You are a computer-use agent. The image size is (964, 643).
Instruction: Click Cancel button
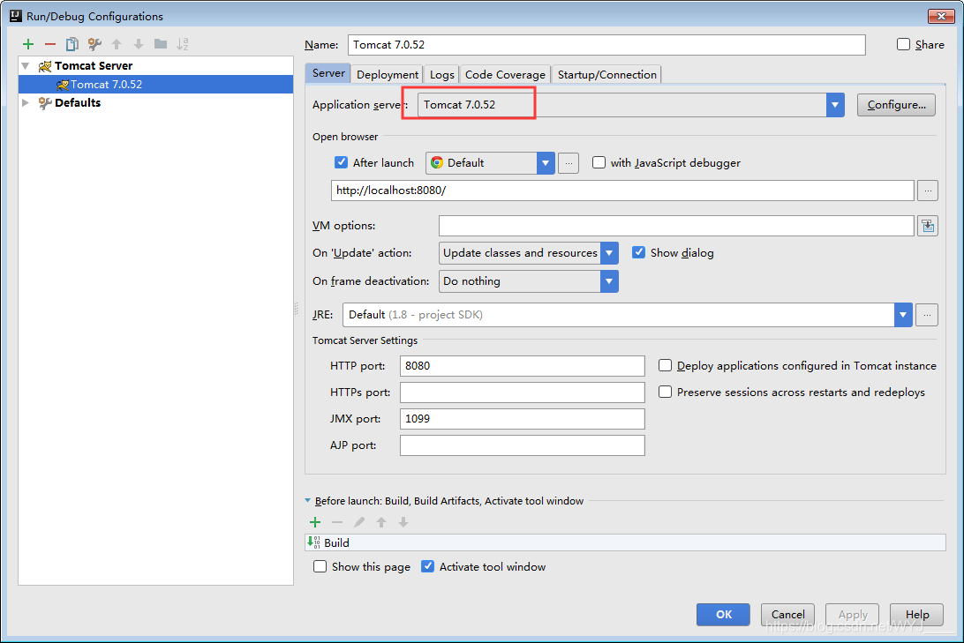[787, 614]
